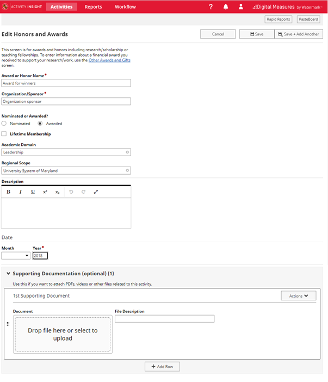Switch to the Activities tab
This screenshot has width=328, height=382.
[61, 7]
